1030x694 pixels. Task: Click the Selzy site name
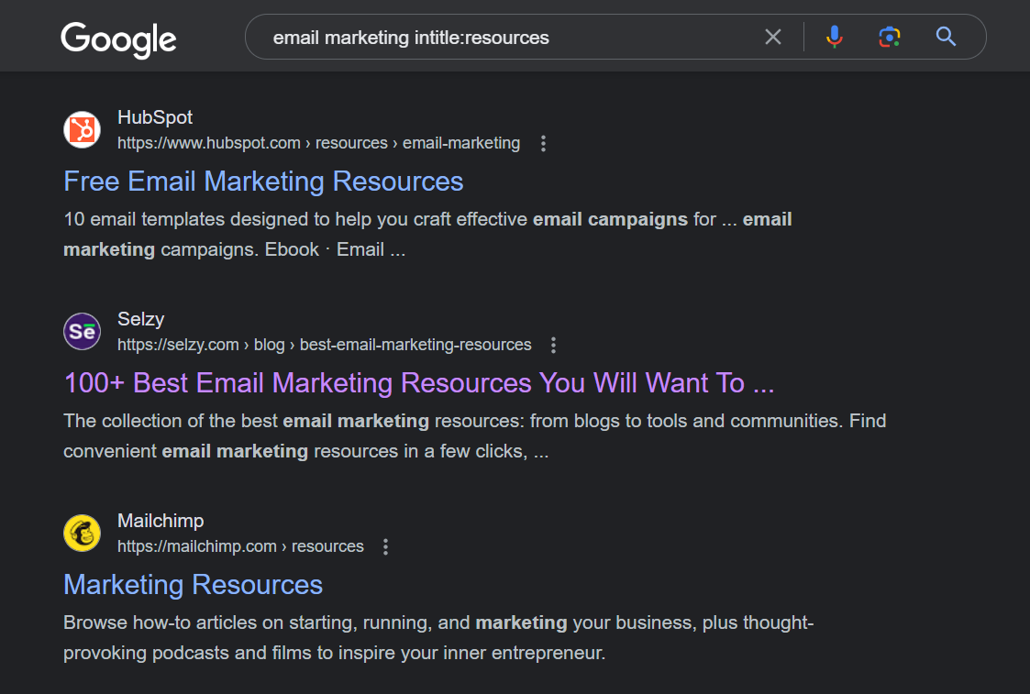pos(140,319)
